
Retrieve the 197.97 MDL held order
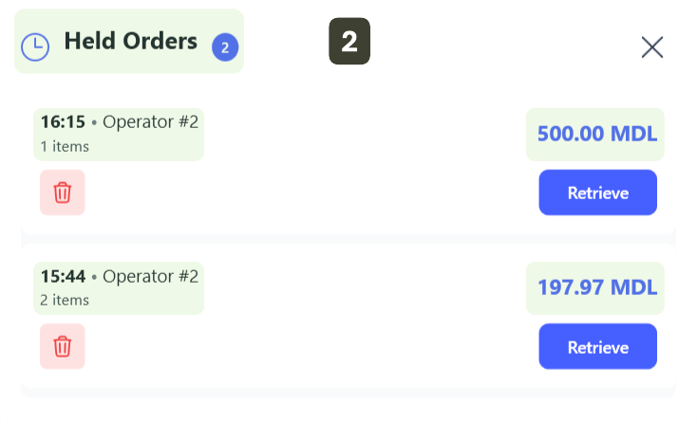pos(597,347)
